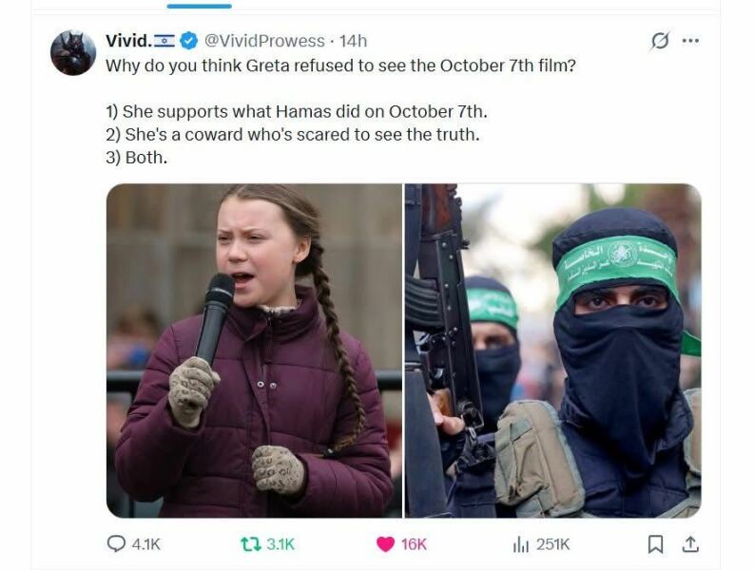Select the highlighted tab with blue underline

coord(199,6)
